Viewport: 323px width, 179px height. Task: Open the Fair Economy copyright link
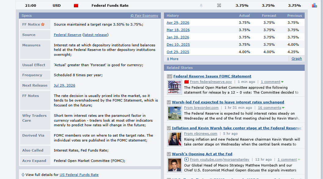[x=144, y=16]
